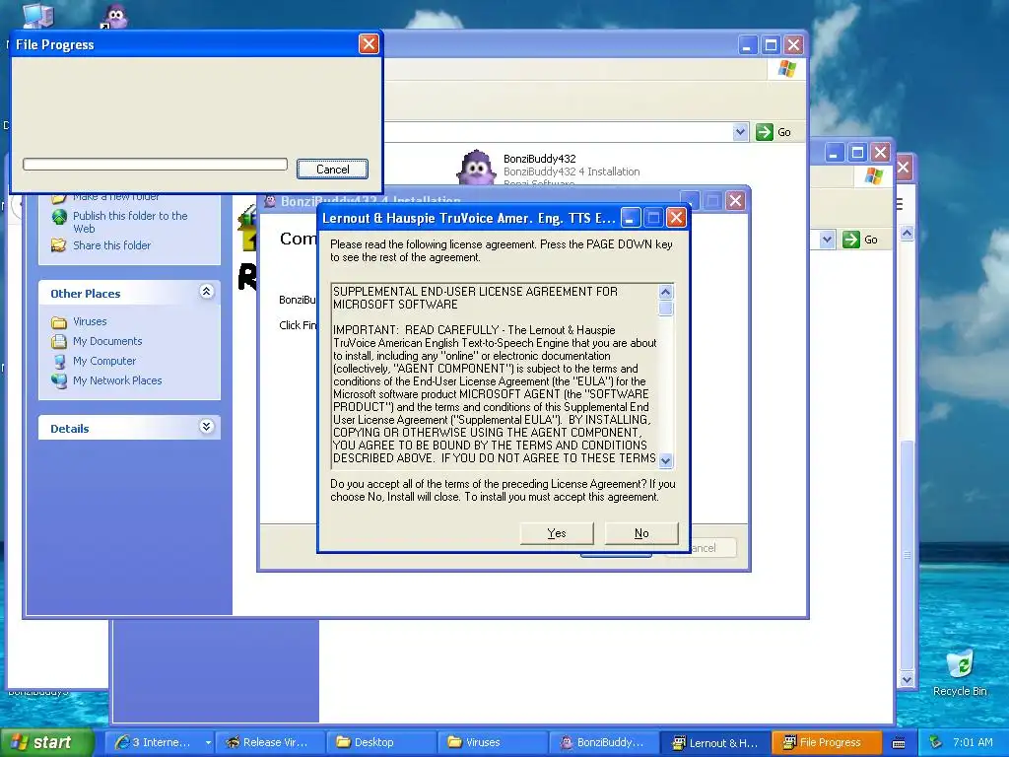Switch to Viruses folder taskbar item
This screenshot has height=757, width=1009.
point(492,742)
